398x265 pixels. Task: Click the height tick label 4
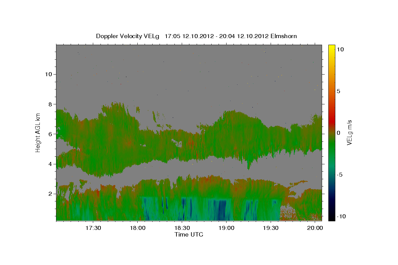pyautogui.click(x=50, y=164)
